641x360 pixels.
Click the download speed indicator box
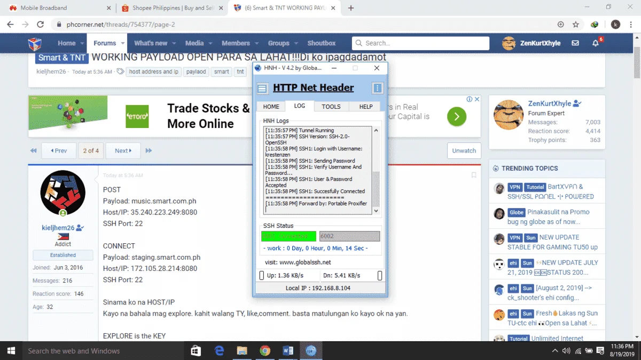point(380,276)
